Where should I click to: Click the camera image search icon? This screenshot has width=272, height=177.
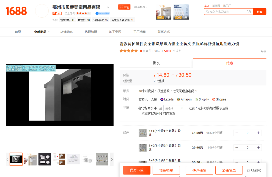click(x=249, y=12)
